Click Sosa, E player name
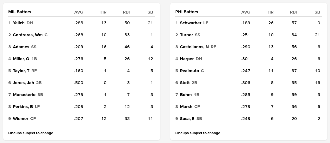Screen dimensions: 330x143 [187, 119]
